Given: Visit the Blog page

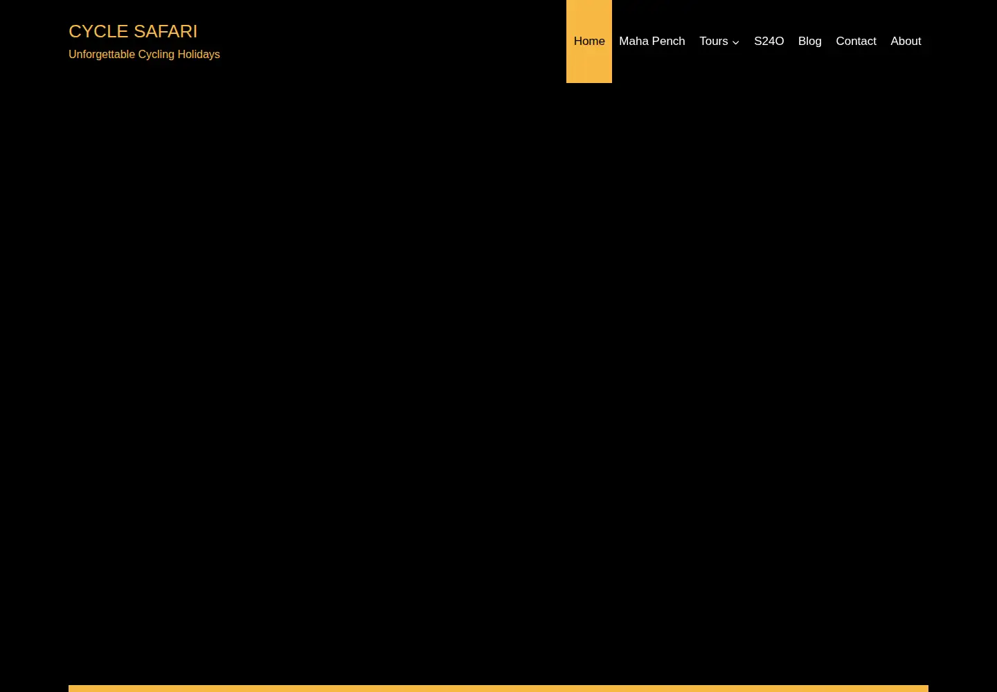Looking at the screenshot, I should click(x=810, y=42).
